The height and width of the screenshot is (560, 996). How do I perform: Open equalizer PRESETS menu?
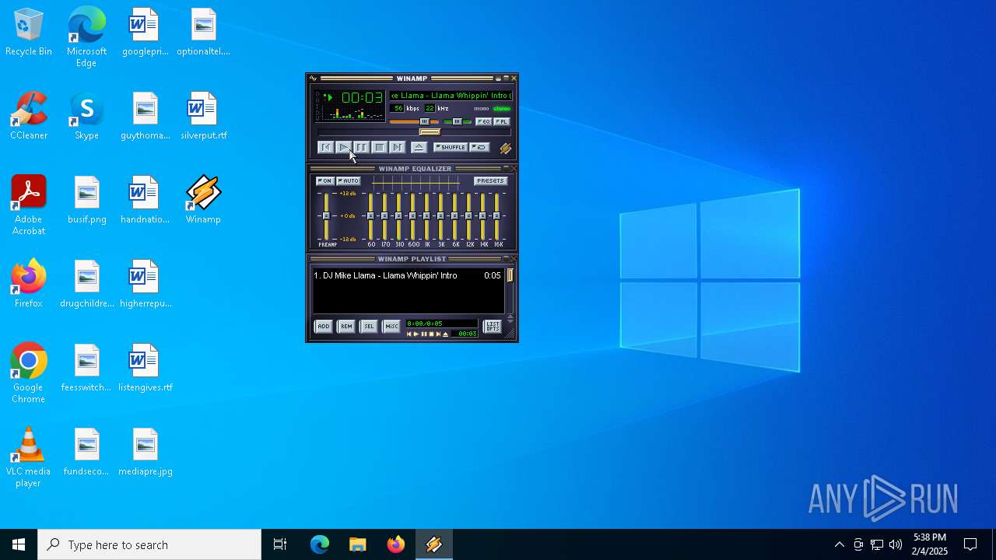pyautogui.click(x=491, y=180)
